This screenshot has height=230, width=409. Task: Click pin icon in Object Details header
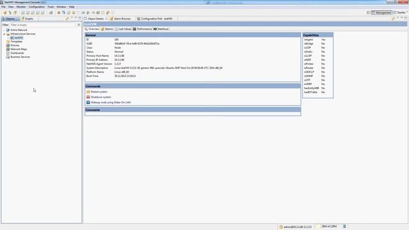coord(393,19)
